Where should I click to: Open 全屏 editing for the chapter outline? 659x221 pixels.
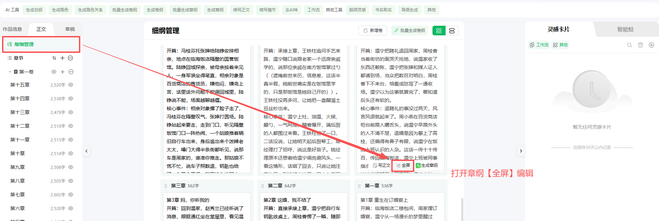(403, 165)
